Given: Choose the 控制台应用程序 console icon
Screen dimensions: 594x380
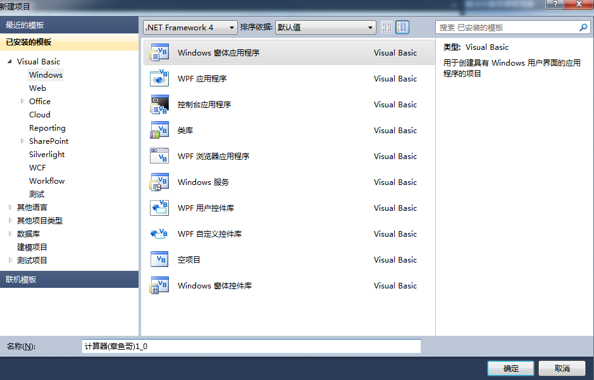Looking at the screenshot, I should coord(159,104).
